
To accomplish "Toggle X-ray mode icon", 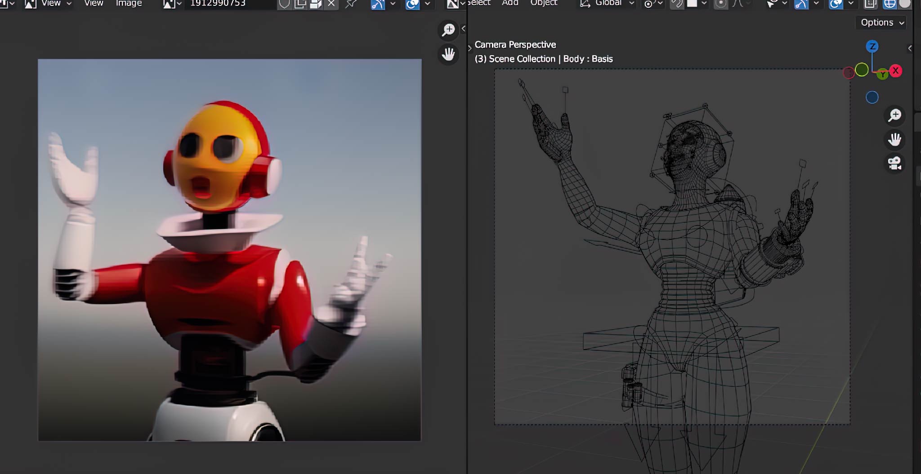I will (871, 4).
